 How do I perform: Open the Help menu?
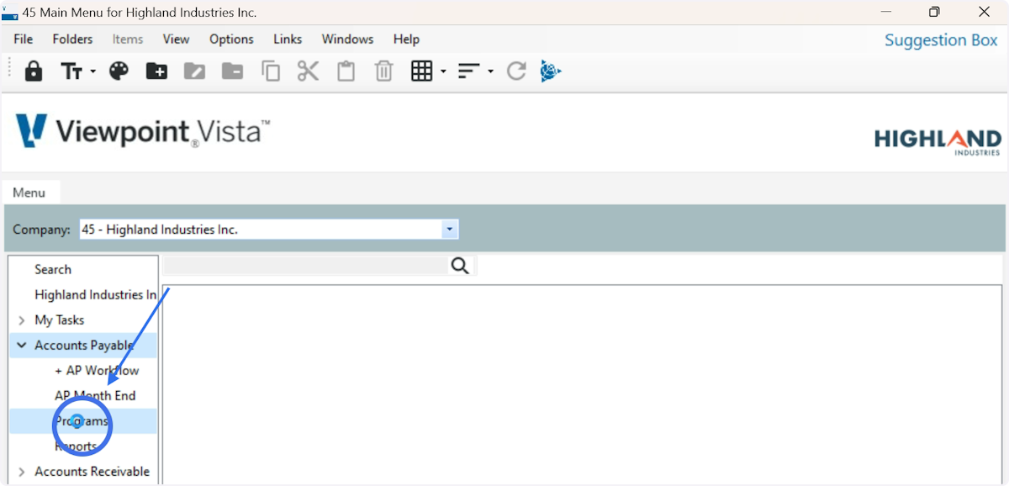406,40
